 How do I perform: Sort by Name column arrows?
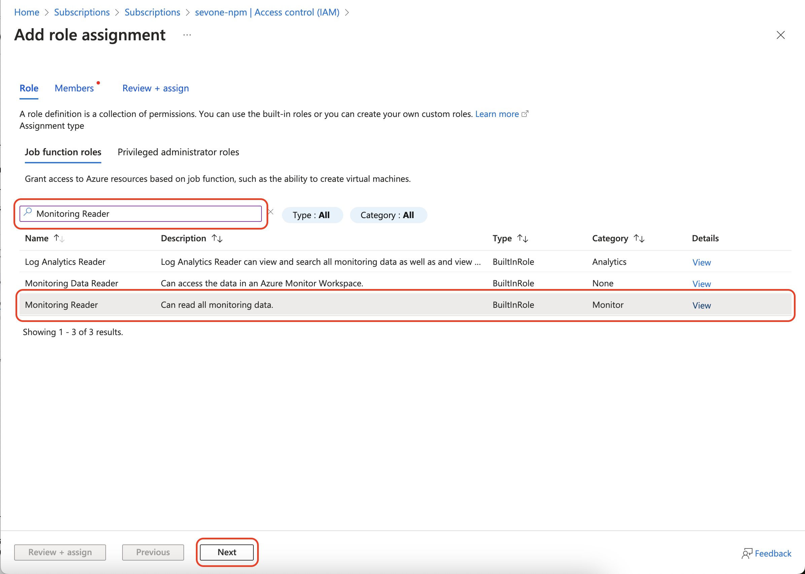60,239
